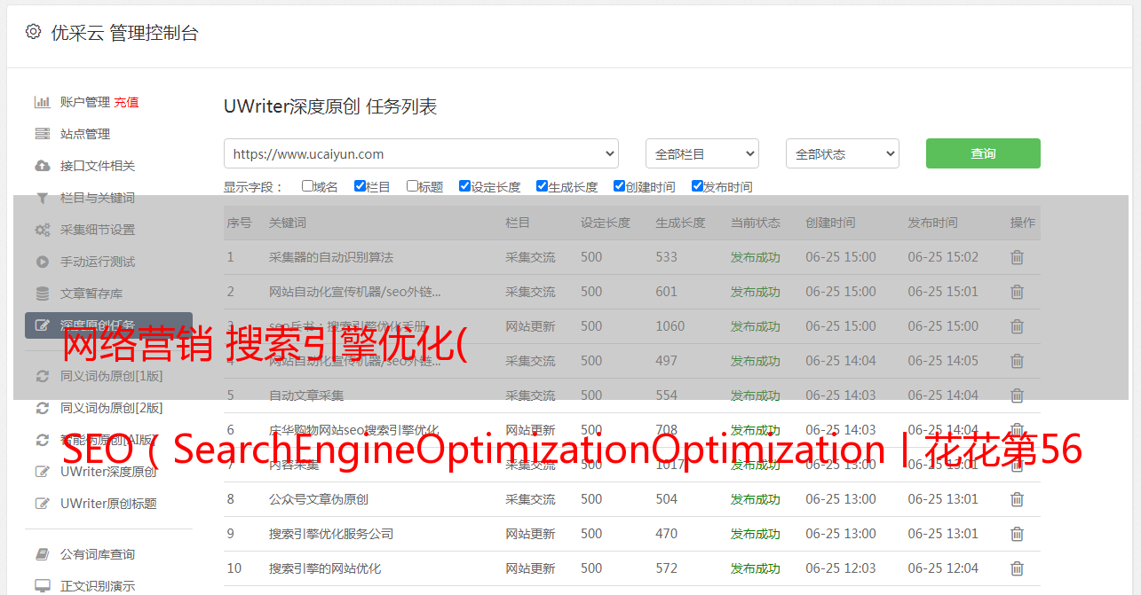This screenshot has width=1141, height=595.
Task: Open 公有词库查询 in the sidebar
Action: (x=98, y=554)
